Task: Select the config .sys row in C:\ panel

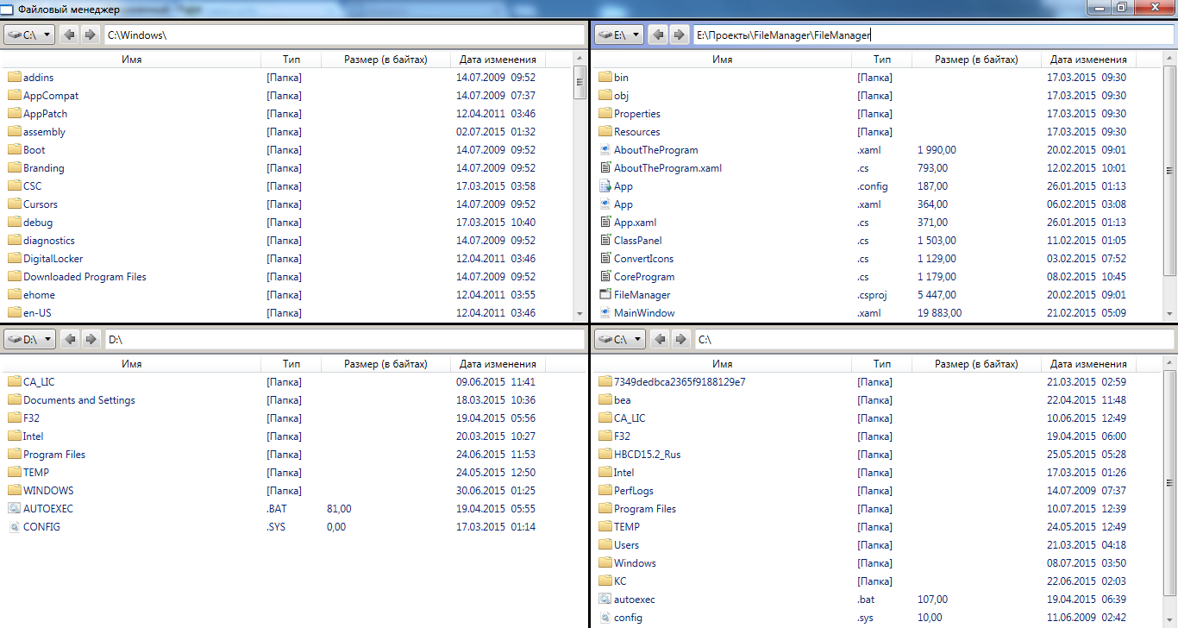Action: 878,618
